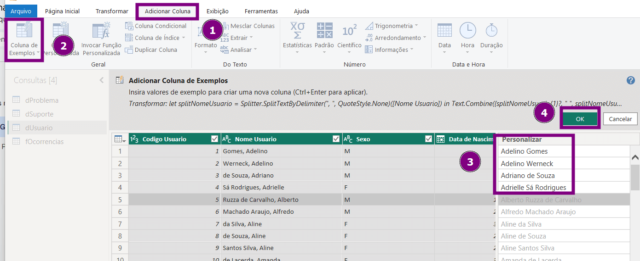Click the Duração stopwatch icon
This screenshot has width=640, height=261.
[x=491, y=30]
